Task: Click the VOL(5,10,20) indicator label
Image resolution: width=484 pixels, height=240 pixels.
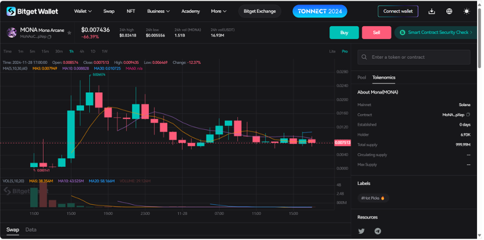Action: pyautogui.click(x=13, y=181)
